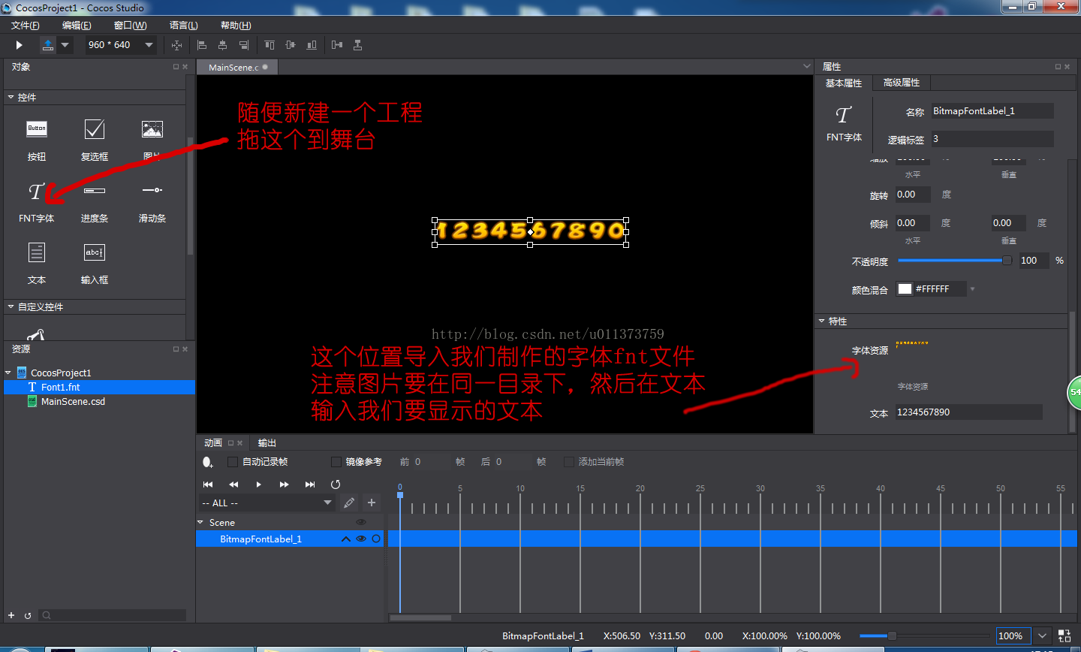
Task: Select the image widget icon in controls
Action: (152, 130)
